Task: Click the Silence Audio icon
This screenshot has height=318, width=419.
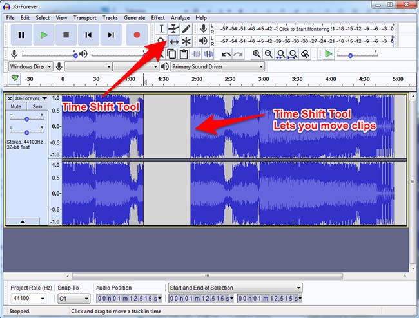Action: (208, 54)
